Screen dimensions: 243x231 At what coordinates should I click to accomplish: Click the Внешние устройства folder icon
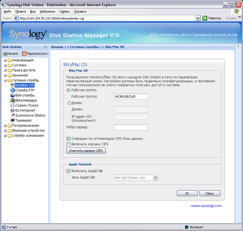click(x=10, y=130)
